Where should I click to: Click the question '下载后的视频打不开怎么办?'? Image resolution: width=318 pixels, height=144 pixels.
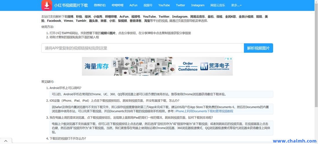68,139
